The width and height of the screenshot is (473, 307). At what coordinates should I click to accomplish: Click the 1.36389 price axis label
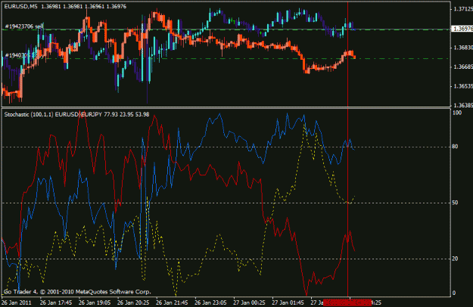click(x=463, y=105)
